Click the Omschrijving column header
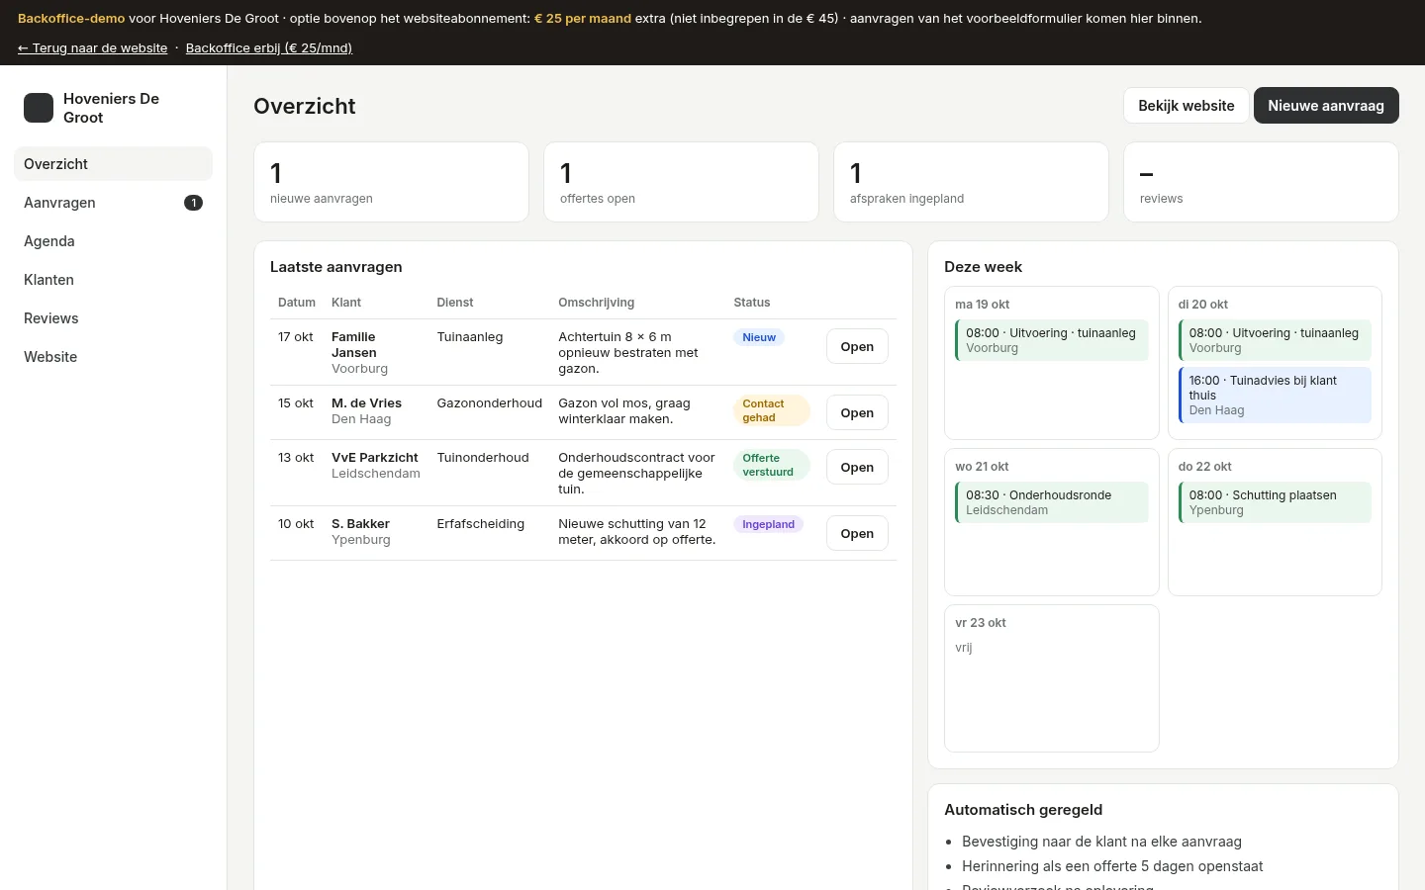1425x890 pixels. (x=596, y=303)
